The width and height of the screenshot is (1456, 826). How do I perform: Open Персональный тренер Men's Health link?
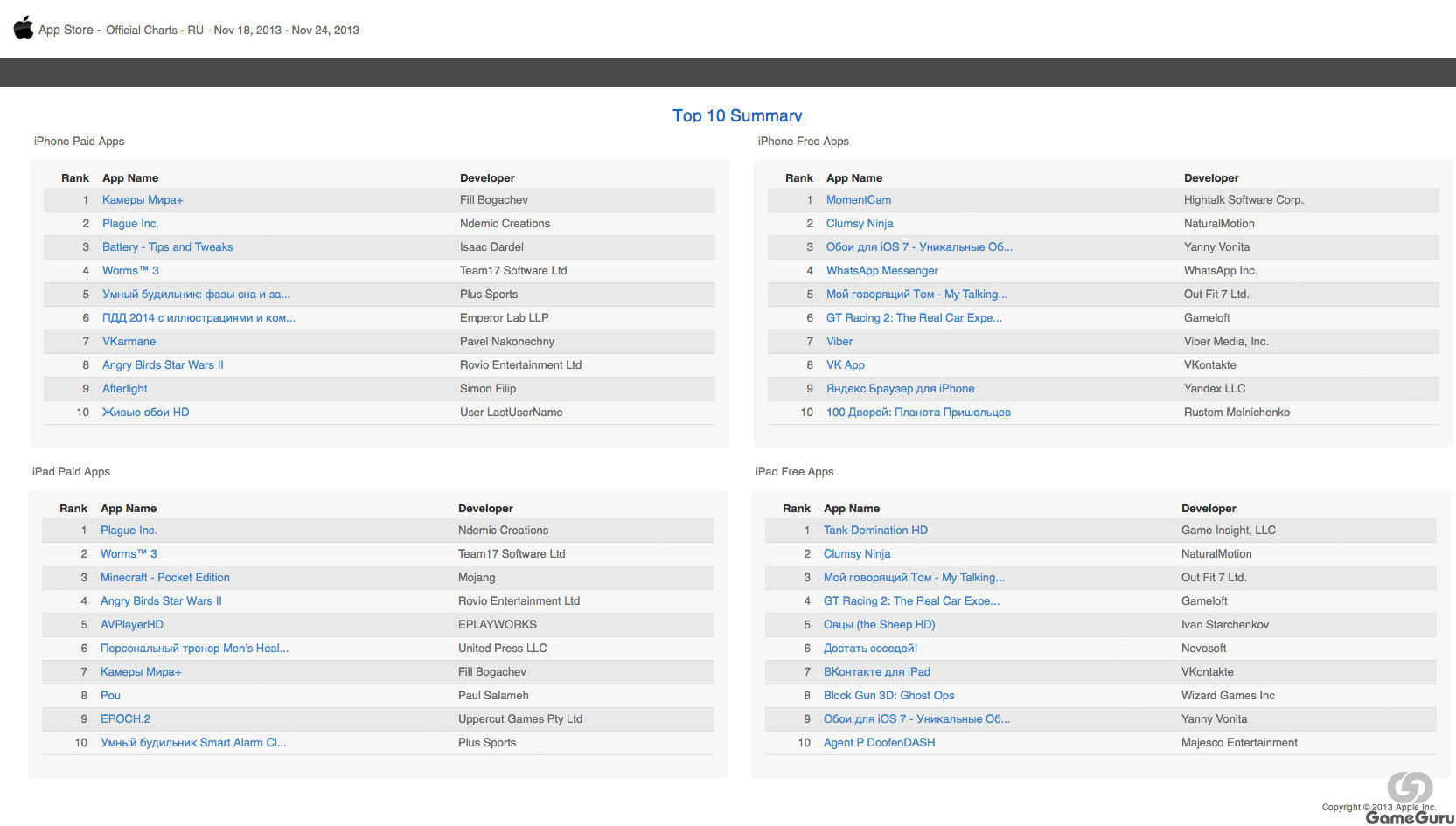point(194,649)
